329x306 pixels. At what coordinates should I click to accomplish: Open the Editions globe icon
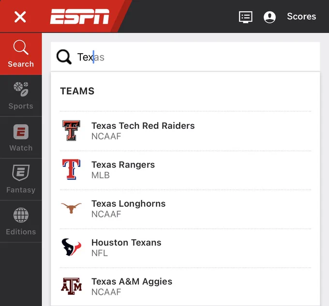pos(21,215)
